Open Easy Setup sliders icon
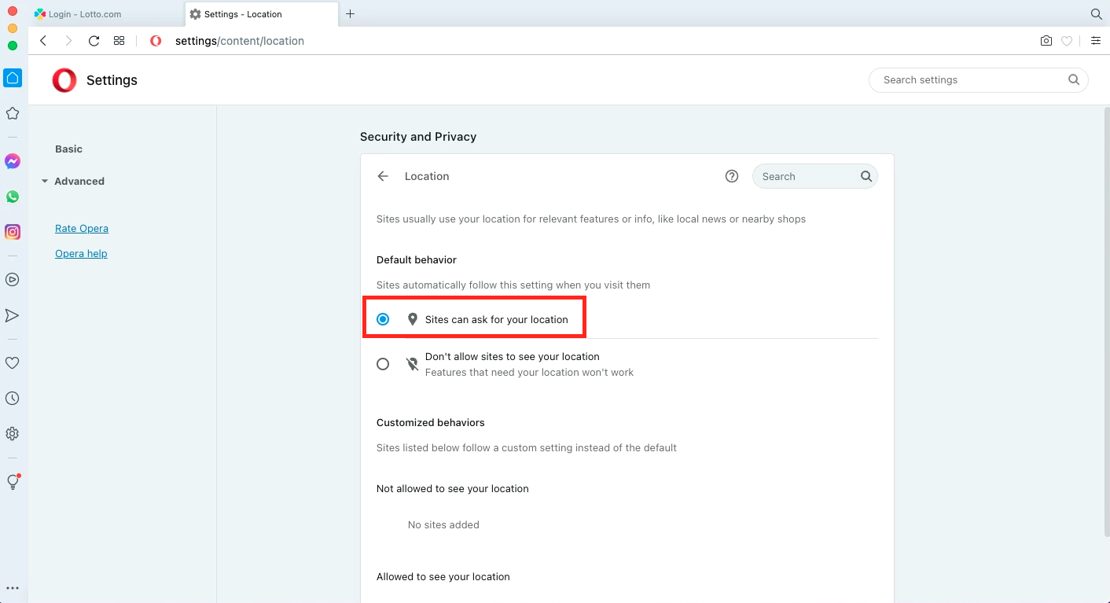This screenshot has height=603, width=1110. 1095,41
